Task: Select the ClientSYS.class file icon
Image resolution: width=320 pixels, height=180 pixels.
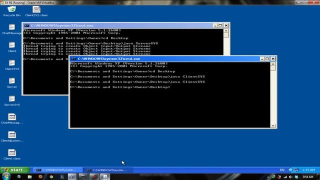Action: tap(36, 11)
